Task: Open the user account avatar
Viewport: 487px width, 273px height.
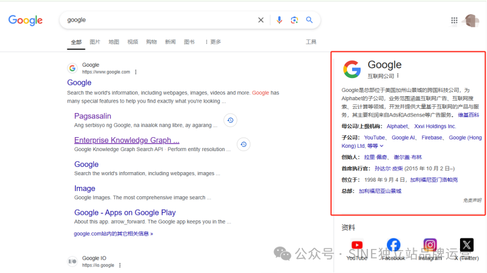Action: coord(471,21)
